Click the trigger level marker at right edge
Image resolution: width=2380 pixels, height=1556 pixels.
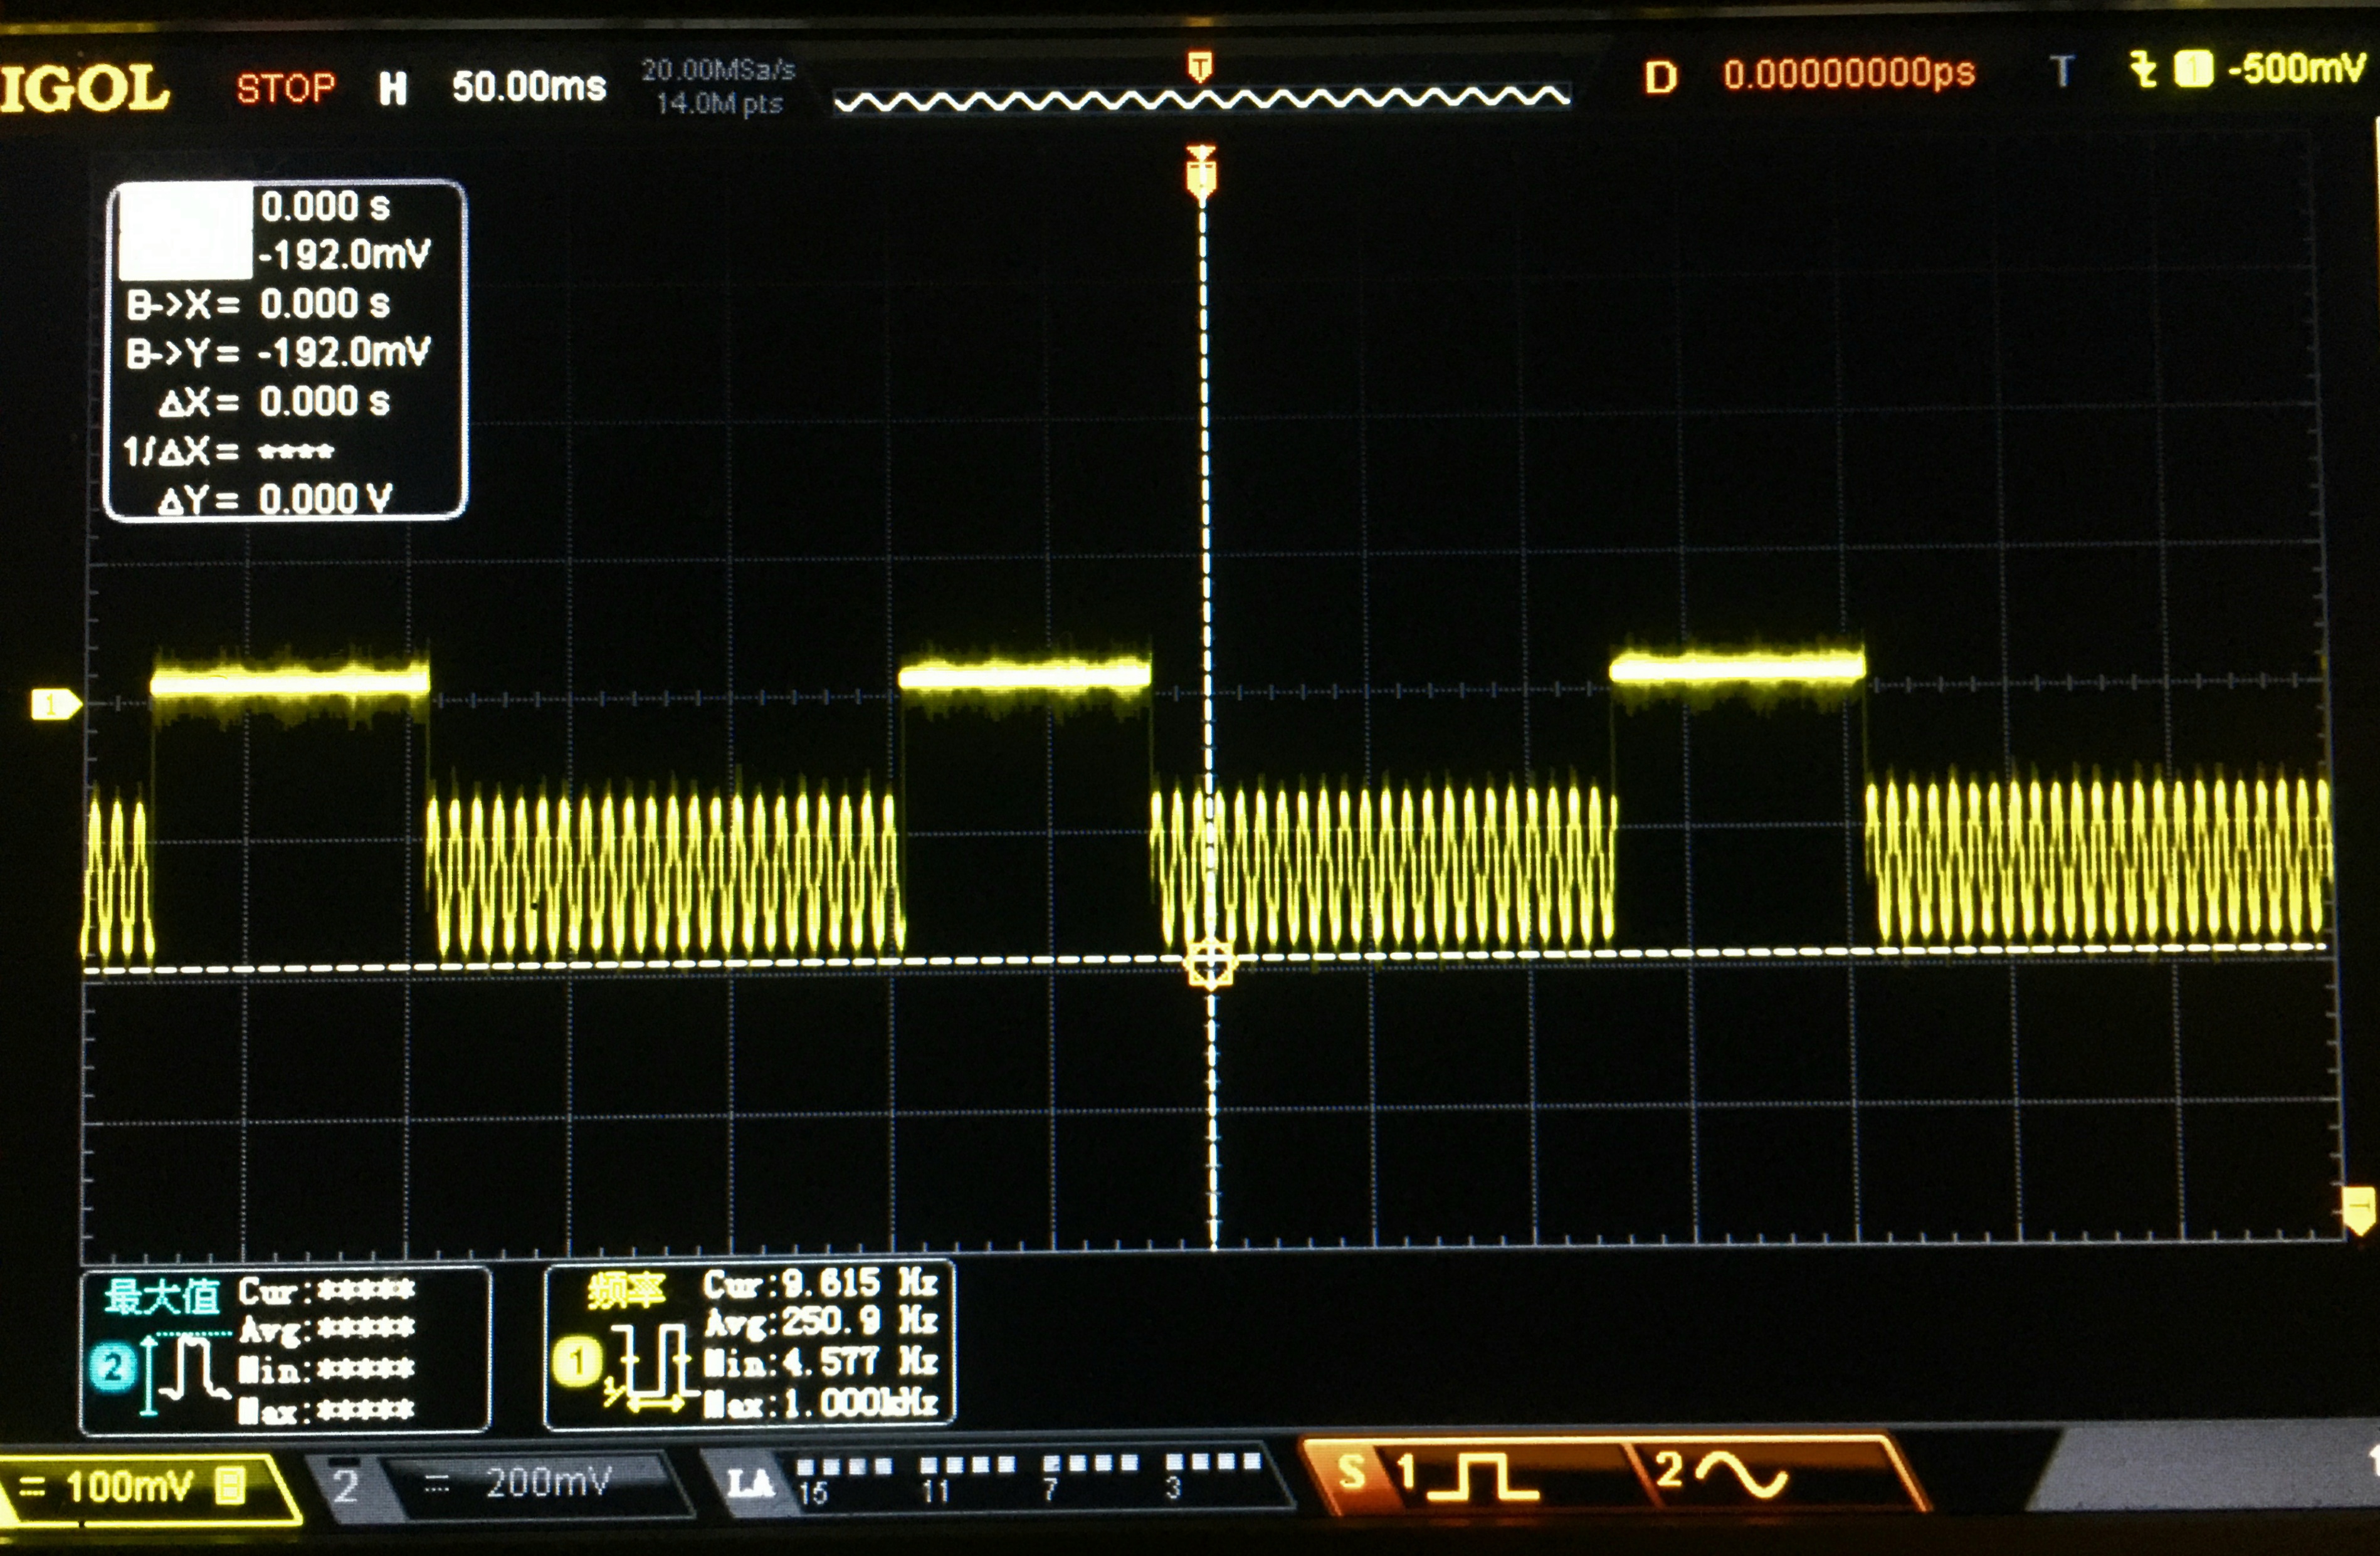pyautogui.click(x=2358, y=1209)
